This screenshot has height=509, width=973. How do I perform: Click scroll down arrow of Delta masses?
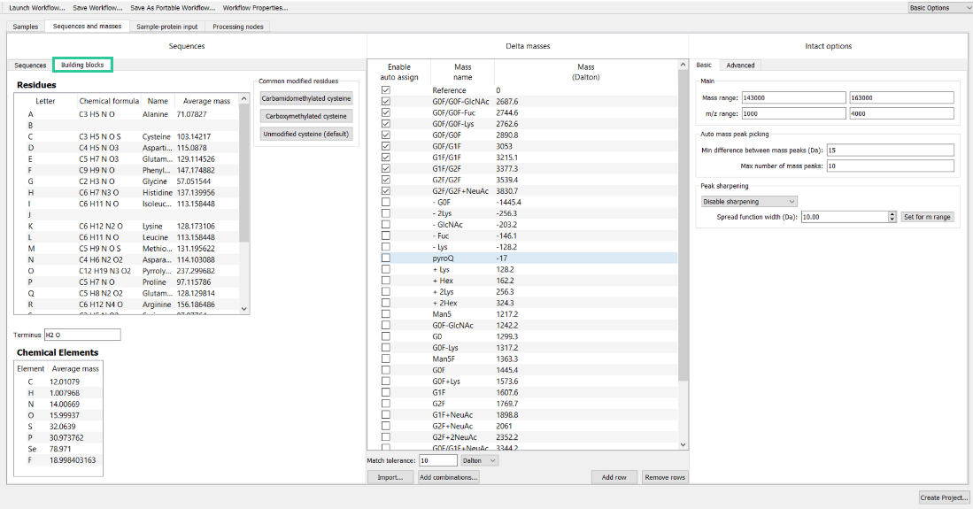point(683,444)
